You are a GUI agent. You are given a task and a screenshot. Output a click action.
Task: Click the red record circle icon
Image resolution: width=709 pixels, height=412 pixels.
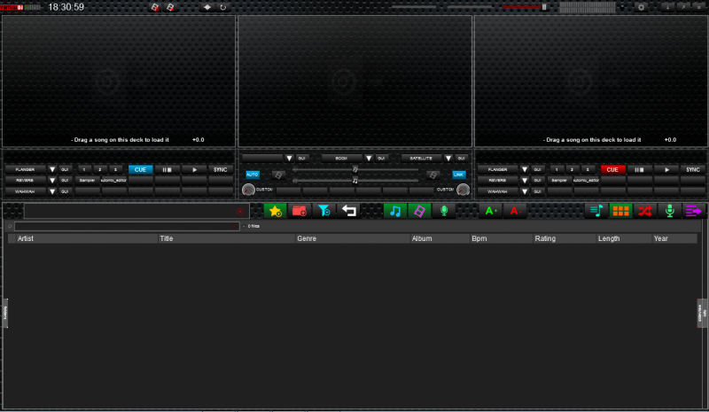[x=240, y=211]
